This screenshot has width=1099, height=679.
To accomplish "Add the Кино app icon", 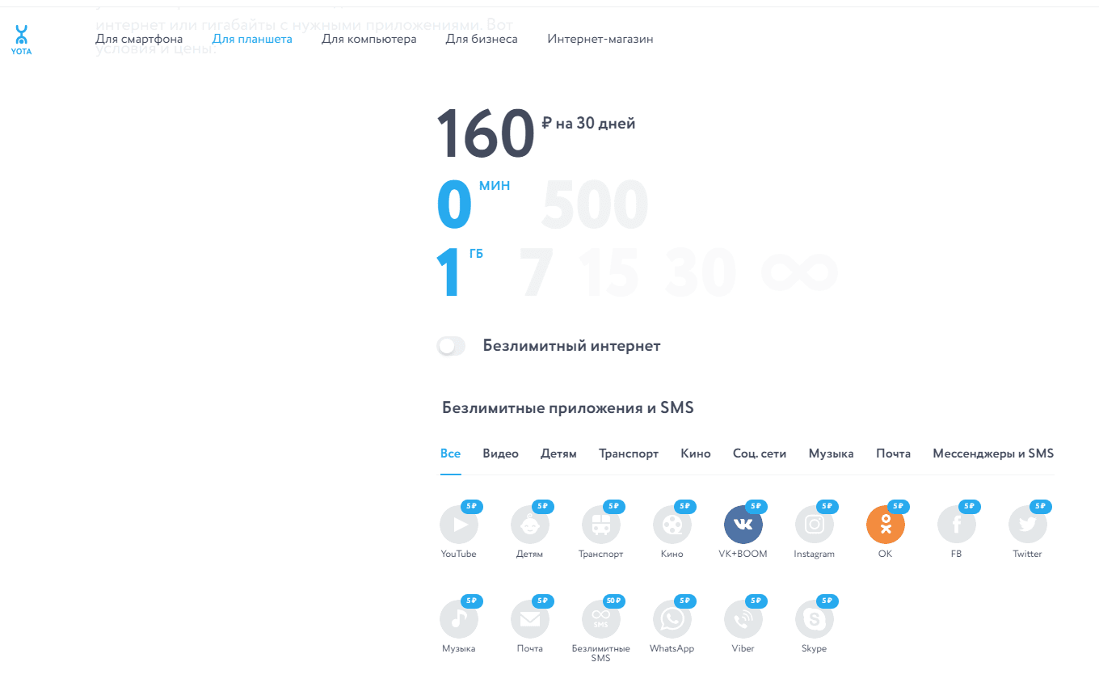I will [672, 525].
